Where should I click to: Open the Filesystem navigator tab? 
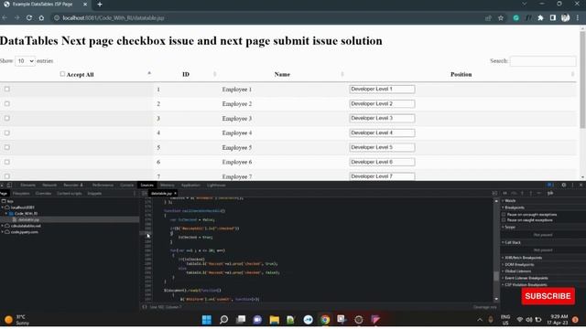(21, 193)
